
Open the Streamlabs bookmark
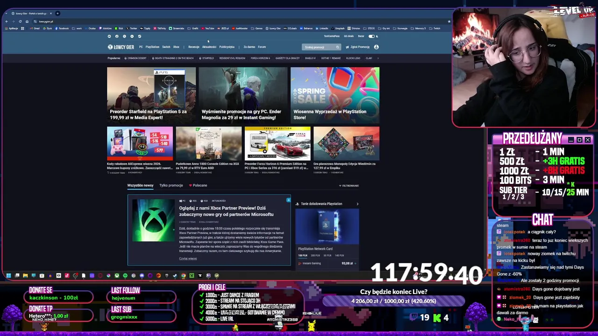point(177,28)
